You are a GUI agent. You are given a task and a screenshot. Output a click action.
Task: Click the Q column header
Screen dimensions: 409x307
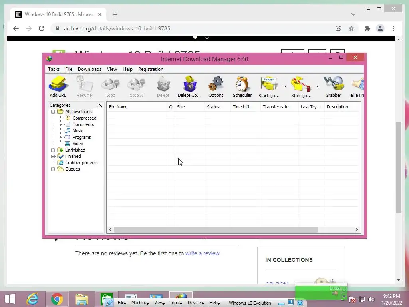[171, 107]
